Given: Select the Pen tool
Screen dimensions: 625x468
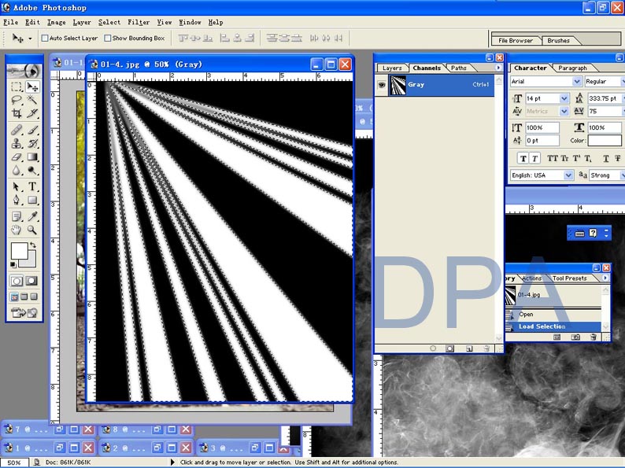Looking at the screenshot, I should pyautogui.click(x=17, y=200).
